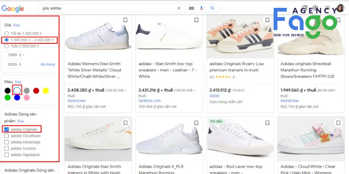349x174 pixels.
Task: Pick the gray color swatch
Action: [27, 90]
